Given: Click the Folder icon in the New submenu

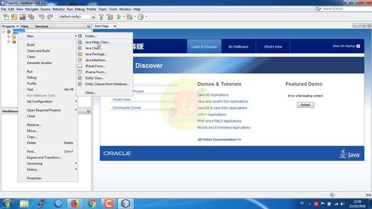Looking at the screenshot, I should [80, 36].
